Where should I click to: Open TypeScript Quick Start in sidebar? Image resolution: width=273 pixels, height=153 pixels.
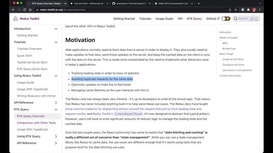click(32, 62)
